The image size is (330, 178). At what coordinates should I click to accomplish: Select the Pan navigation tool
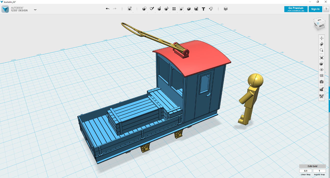(x=321, y=38)
